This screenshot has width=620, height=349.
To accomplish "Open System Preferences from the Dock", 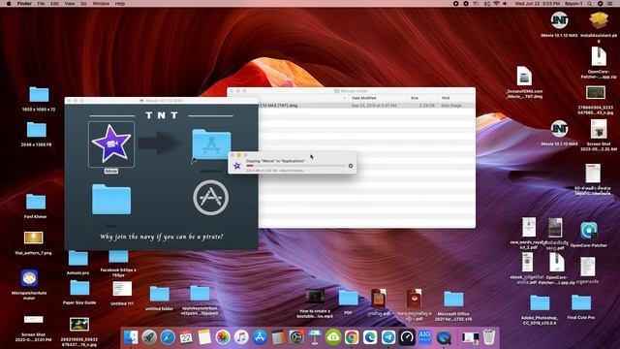I will click(296, 337).
